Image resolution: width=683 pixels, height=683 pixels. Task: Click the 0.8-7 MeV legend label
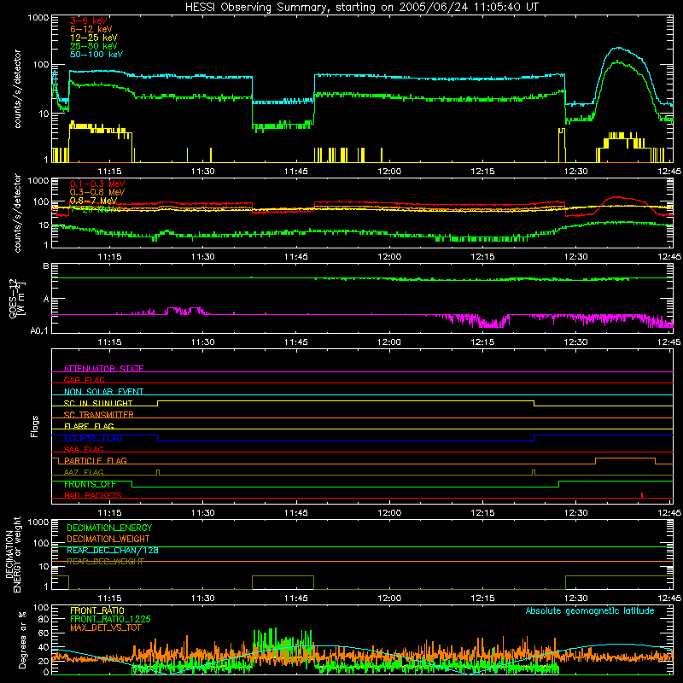(x=93, y=201)
